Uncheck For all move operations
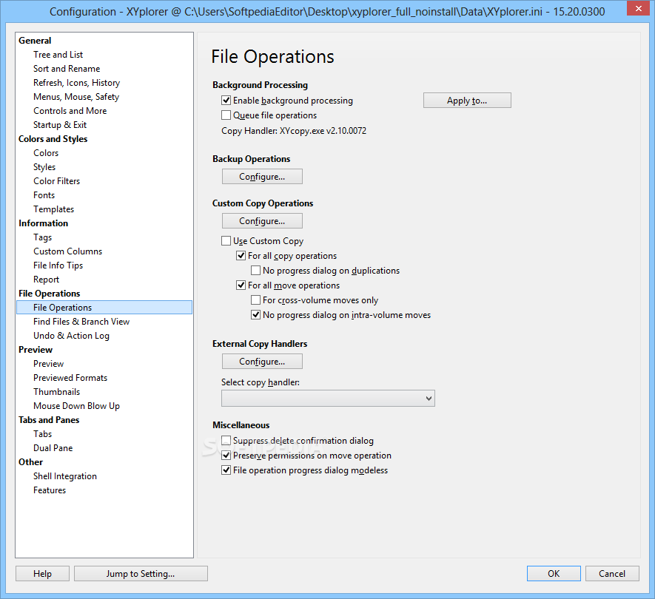 241,285
